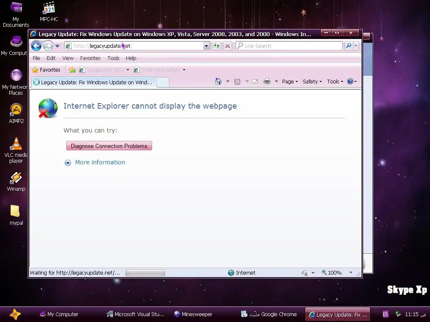
Task: Open the MPC-HC desktop icon
Action: pyautogui.click(x=49, y=11)
